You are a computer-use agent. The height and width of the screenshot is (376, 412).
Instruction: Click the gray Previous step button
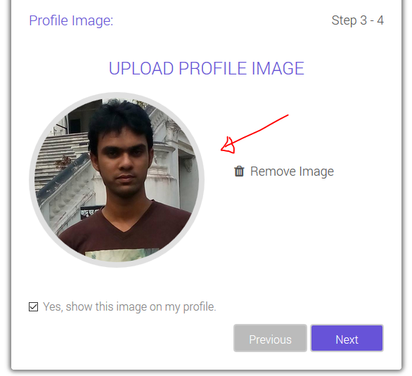(270, 338)
